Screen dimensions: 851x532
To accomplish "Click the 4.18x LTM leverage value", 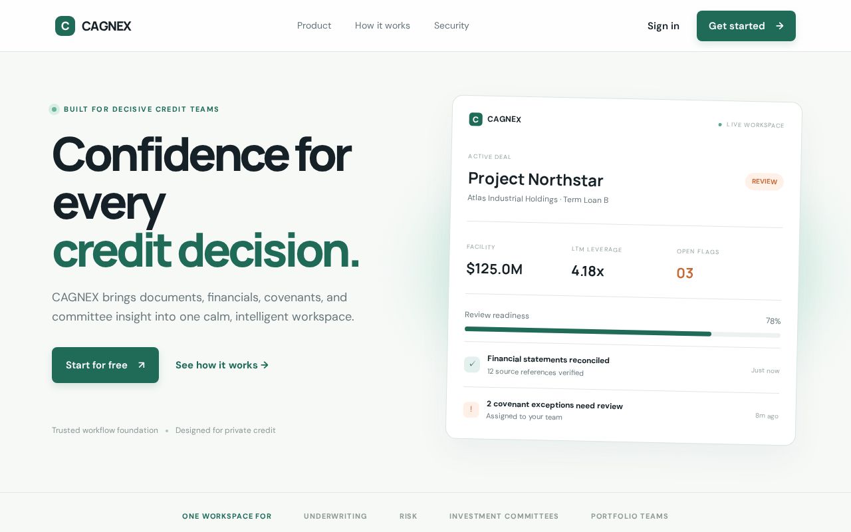I will 588,271.
